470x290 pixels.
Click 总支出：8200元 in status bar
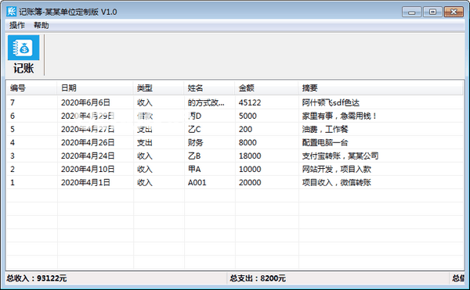coord(258,278)
